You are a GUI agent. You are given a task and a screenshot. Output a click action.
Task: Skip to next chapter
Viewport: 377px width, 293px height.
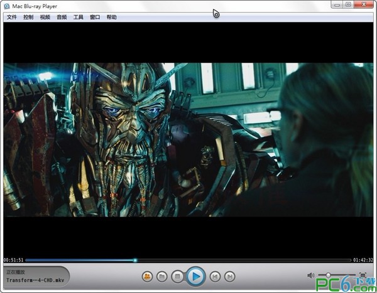pyautogui.click(x=230, y=276)
